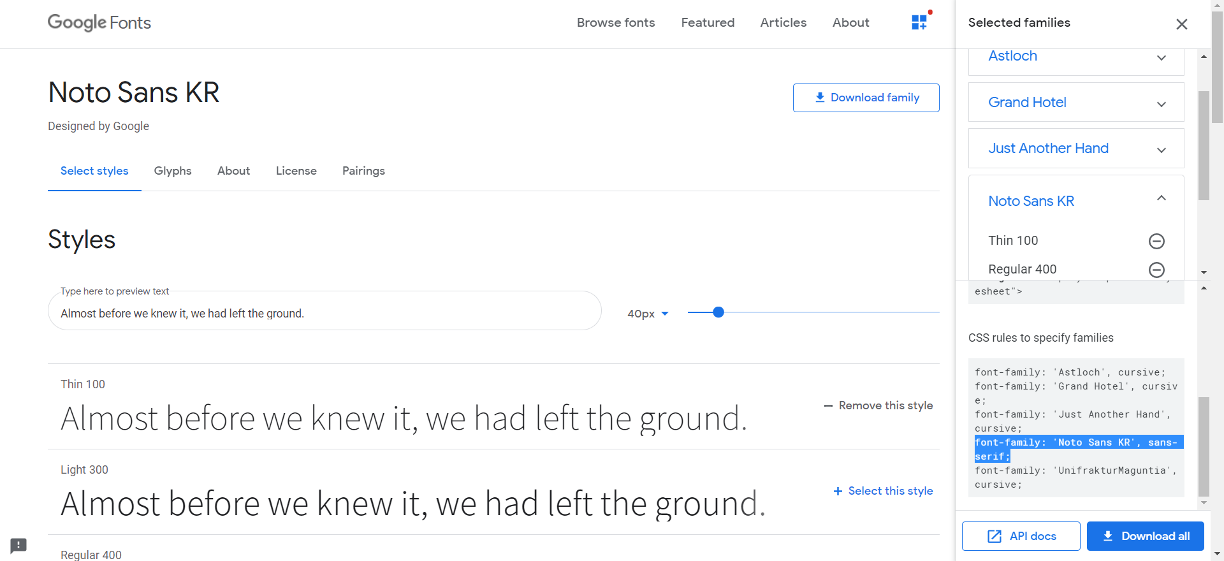
Task: Open the Browse fonts nav item
Action: point(616,22)
